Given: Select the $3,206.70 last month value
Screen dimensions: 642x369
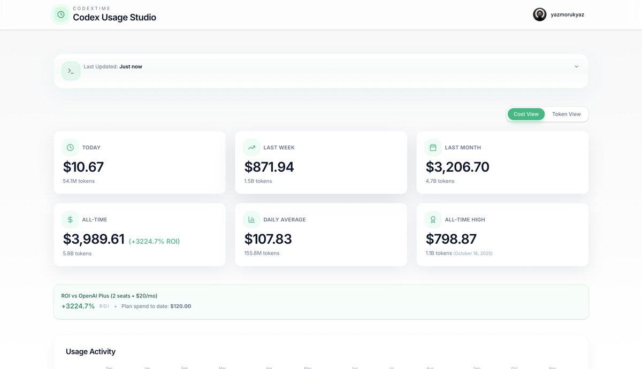Looking at the screenshot, I should (x=457, y=167).
